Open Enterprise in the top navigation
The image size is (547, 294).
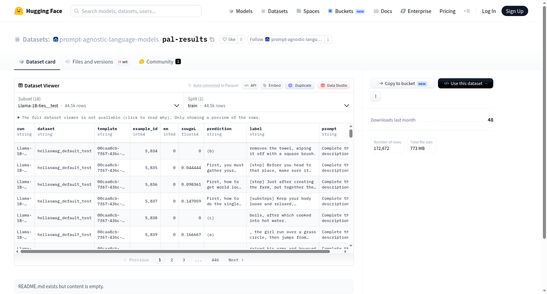click(x=416, y=11)
